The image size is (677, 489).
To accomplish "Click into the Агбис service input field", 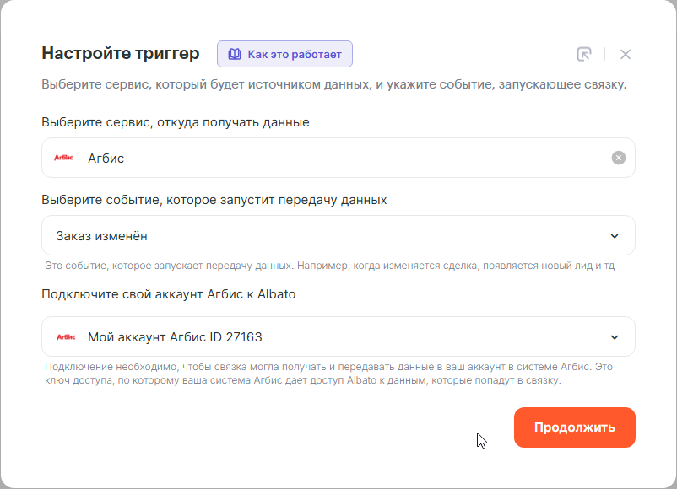I will (x=338, y=158).
